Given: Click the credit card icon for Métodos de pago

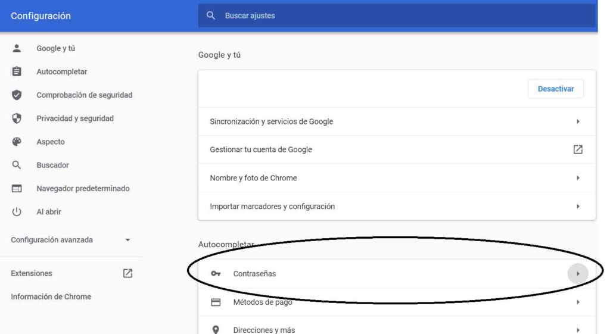Looking at the screenshot, I should [216, 302].
